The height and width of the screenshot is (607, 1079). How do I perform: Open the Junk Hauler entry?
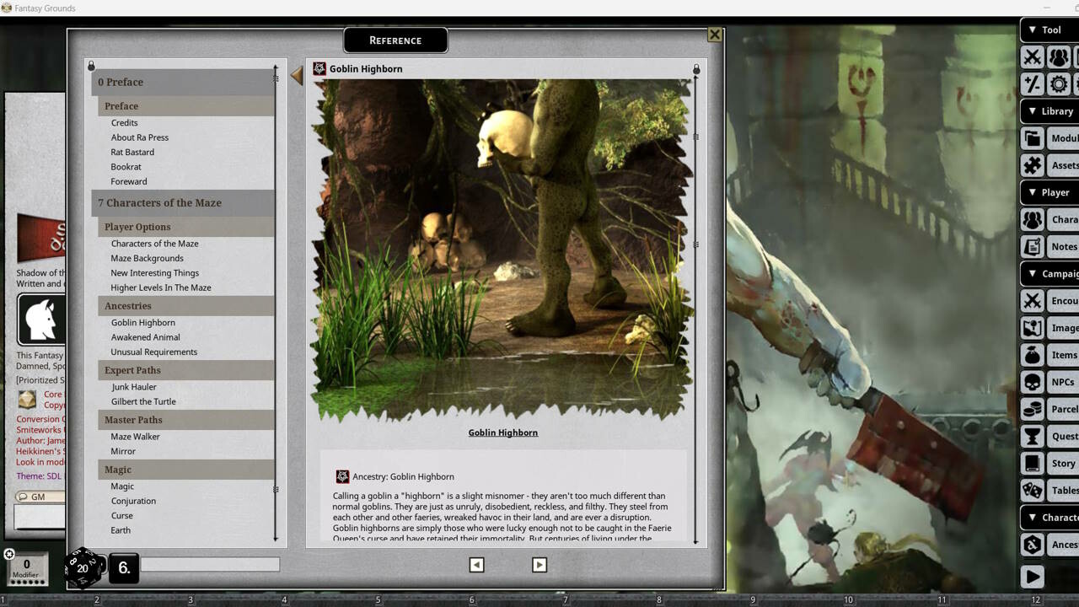point(133,387)
